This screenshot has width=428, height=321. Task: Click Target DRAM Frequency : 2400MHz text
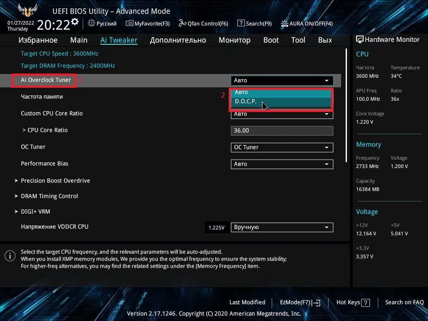[68, 66]
